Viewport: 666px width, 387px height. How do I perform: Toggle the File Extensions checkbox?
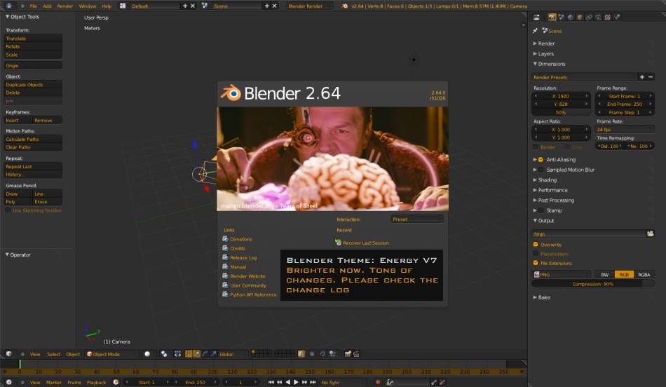pos(536,263)
